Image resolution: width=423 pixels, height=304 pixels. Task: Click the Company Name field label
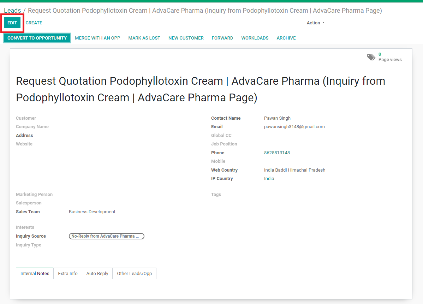(32, 126)
